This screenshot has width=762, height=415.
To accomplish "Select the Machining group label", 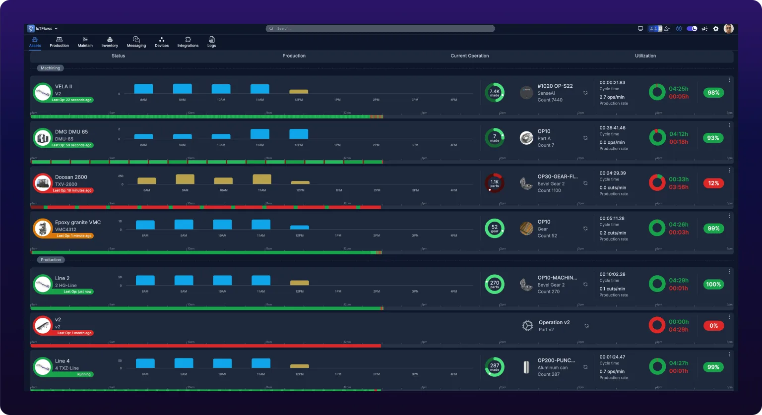I will (x=50, y=68).
